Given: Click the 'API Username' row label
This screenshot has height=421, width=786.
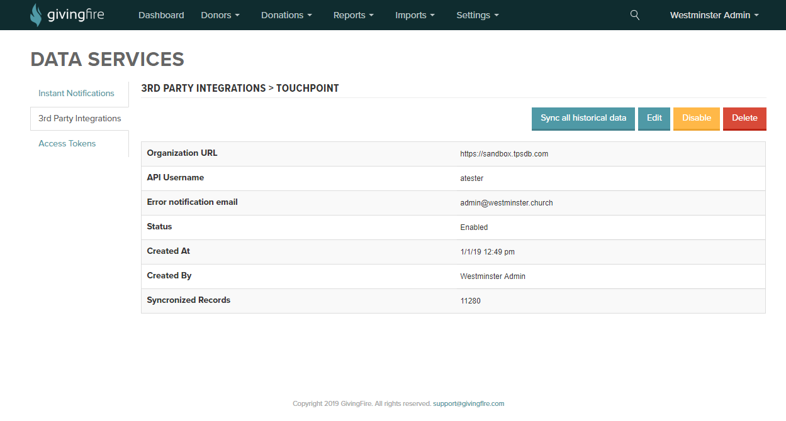Looking at the screenshot, I should pyautogui.click(x=176, y=178).
